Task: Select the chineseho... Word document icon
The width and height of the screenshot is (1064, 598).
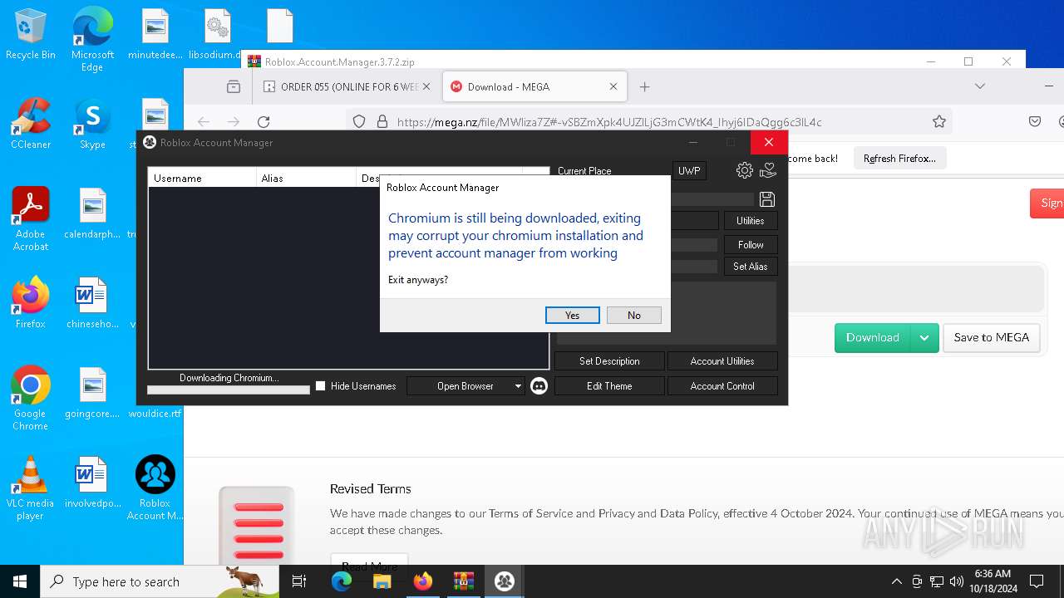Action: (x=92, y=303)
